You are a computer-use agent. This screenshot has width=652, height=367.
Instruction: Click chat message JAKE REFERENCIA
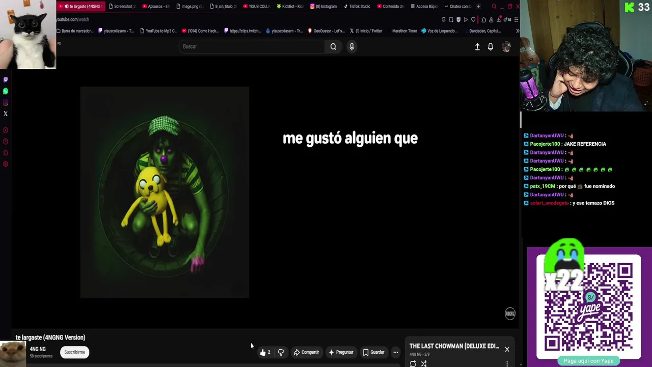tap(585, 144)
